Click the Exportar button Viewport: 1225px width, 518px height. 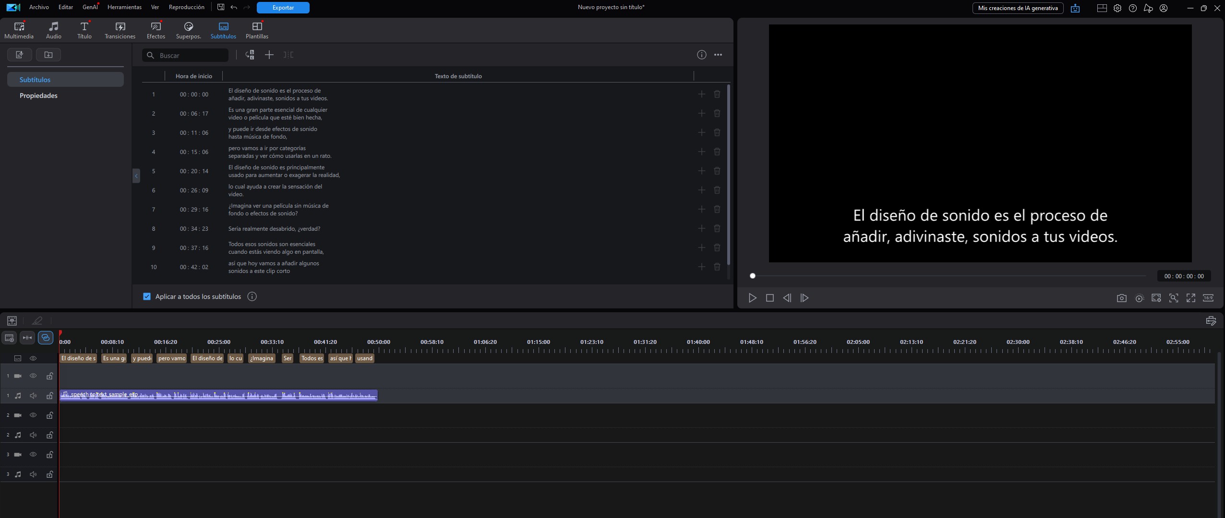tap(283, 7)
